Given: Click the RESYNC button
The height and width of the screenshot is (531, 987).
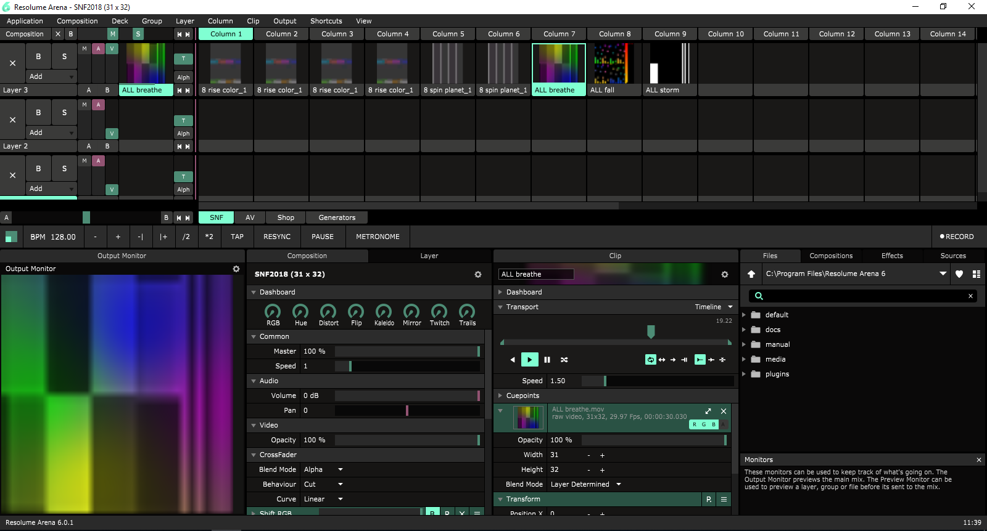Looking at the screenshot, I should click(x=277, y=237).
